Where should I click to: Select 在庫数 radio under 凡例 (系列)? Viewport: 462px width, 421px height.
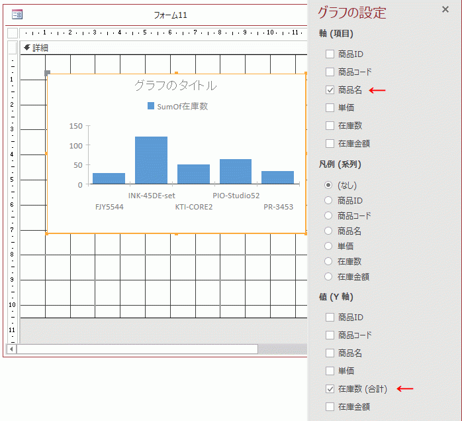(x=328, y=261)
